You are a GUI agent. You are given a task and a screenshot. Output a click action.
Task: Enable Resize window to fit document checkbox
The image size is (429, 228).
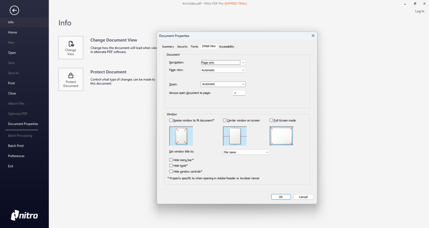coord(171,121)
